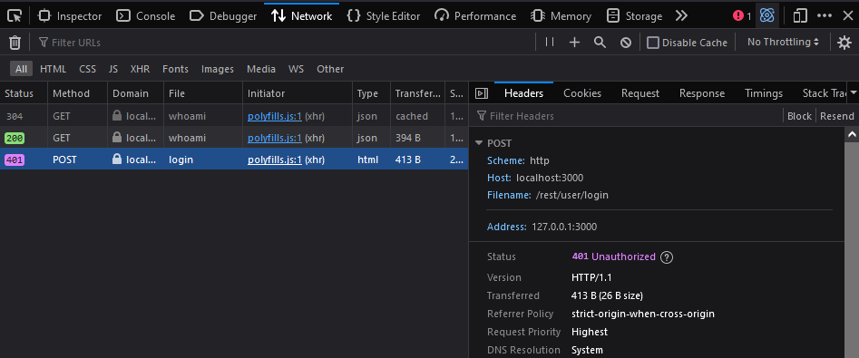The image size is (859, 358).
Task: Filter requests by JS
Action: [x=113, y=69]
